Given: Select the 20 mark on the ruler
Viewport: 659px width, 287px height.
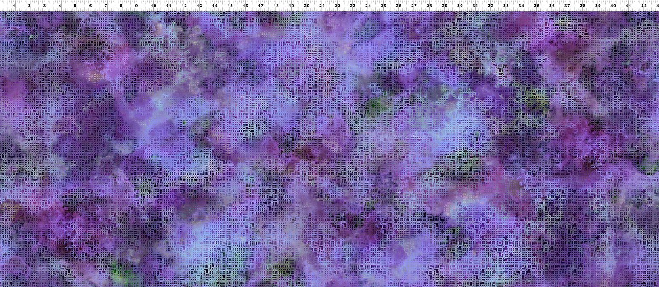Looking at the screenshot, I should pos(307,6).
